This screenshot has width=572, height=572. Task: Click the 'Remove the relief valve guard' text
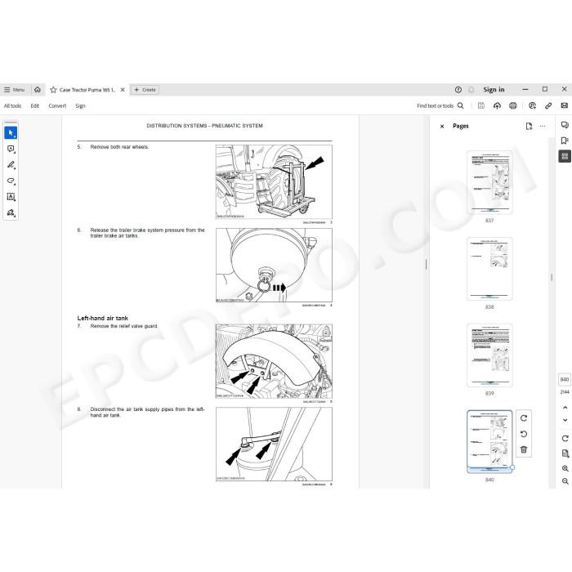[x=124, y=326]
